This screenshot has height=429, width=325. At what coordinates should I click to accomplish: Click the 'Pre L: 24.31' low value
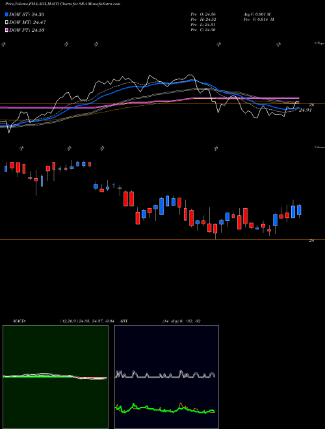click(x=203, y=25)
